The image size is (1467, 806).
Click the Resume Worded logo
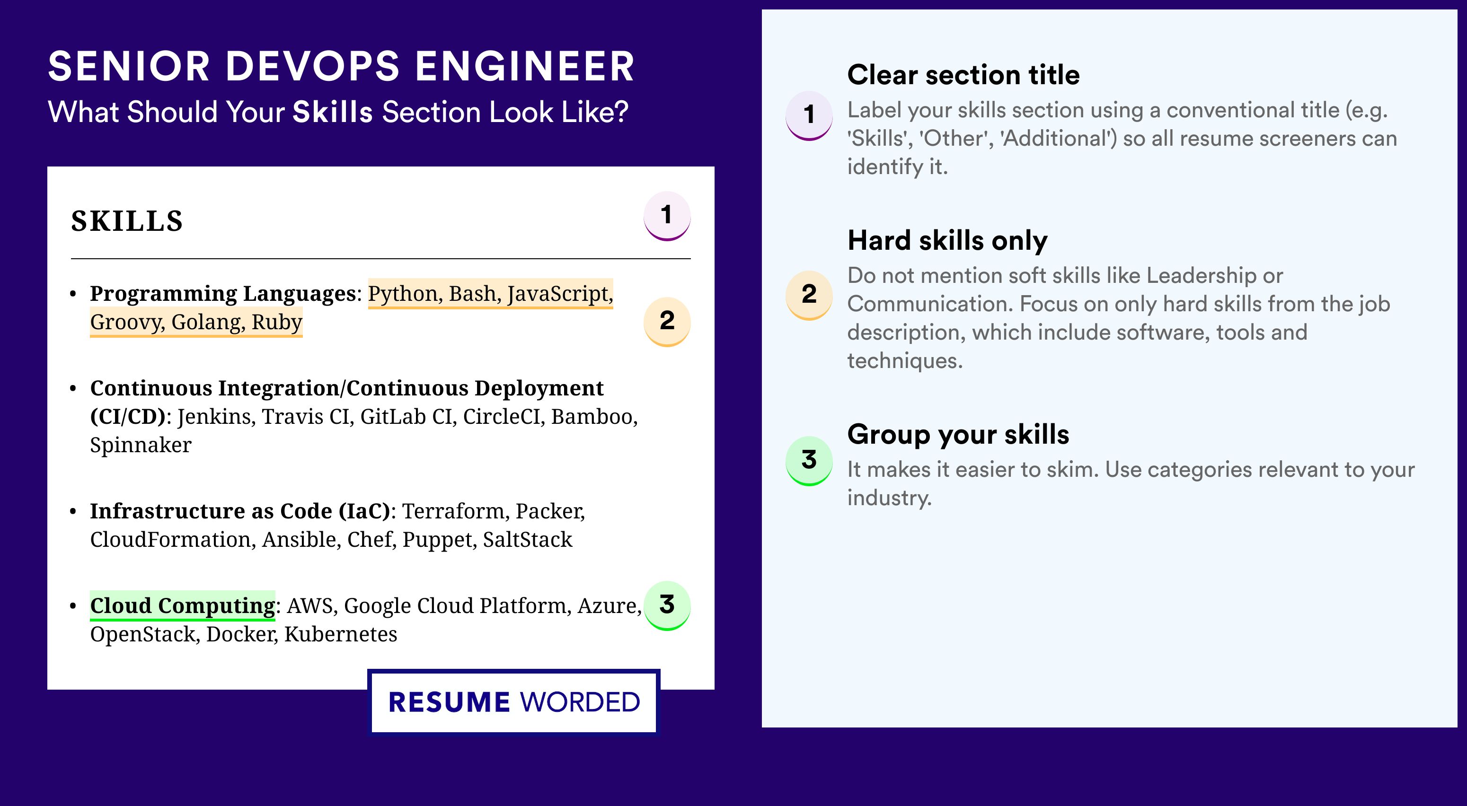point(513,702)
